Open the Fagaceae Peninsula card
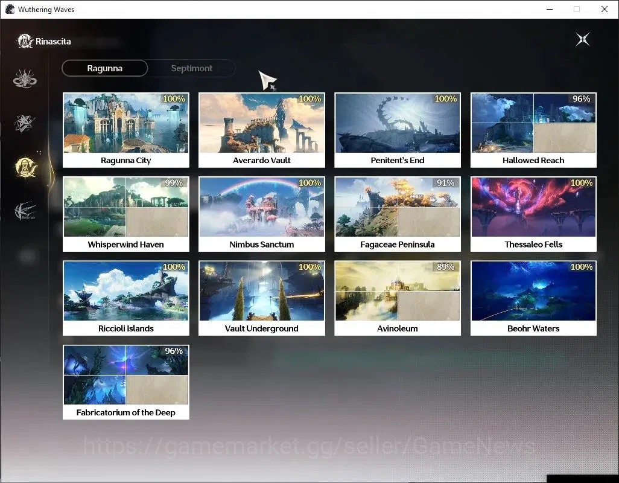 398,214
